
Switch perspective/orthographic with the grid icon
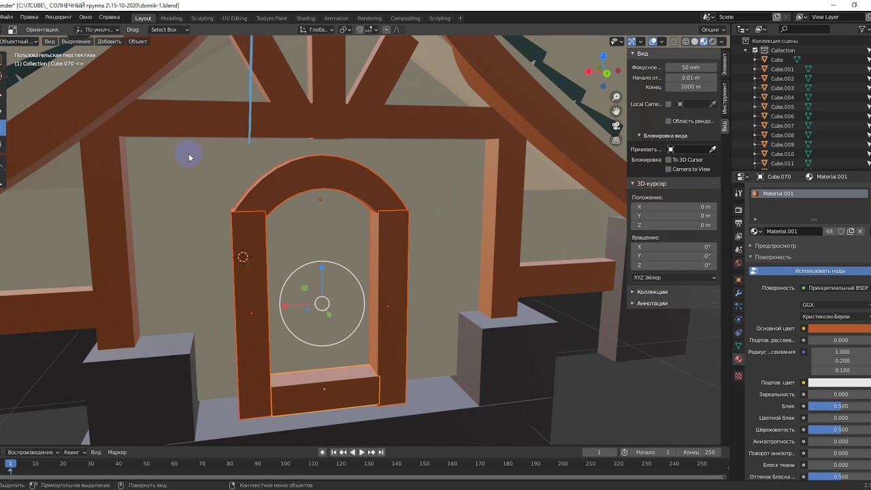pos(616,140)
